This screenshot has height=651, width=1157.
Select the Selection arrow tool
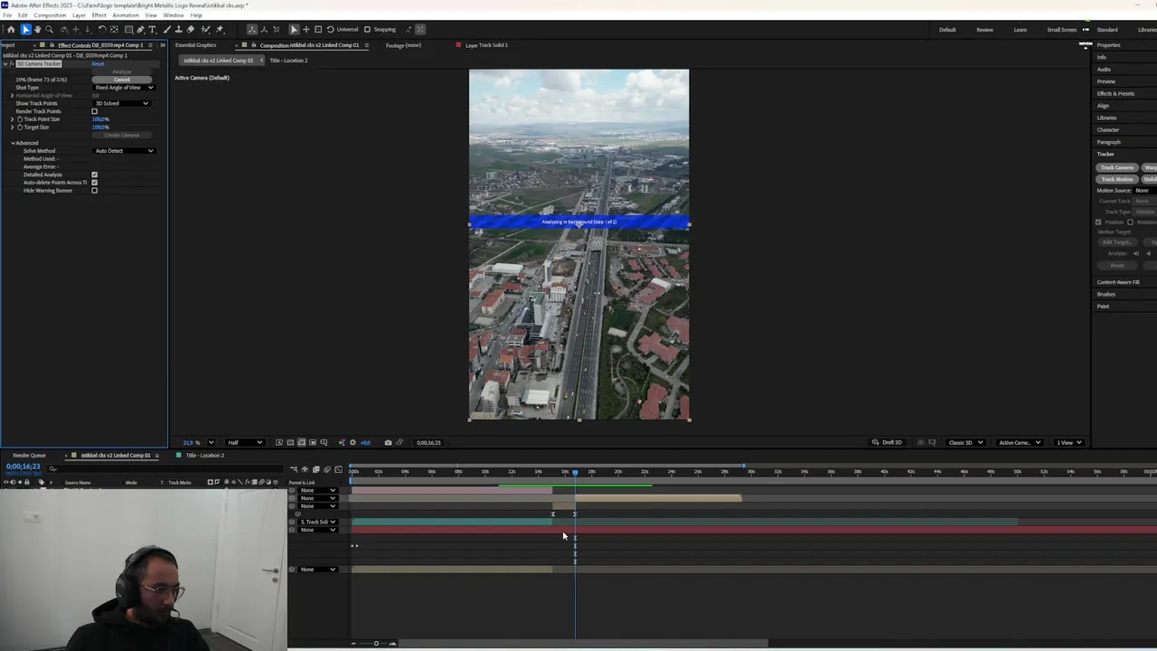point(25,29)
